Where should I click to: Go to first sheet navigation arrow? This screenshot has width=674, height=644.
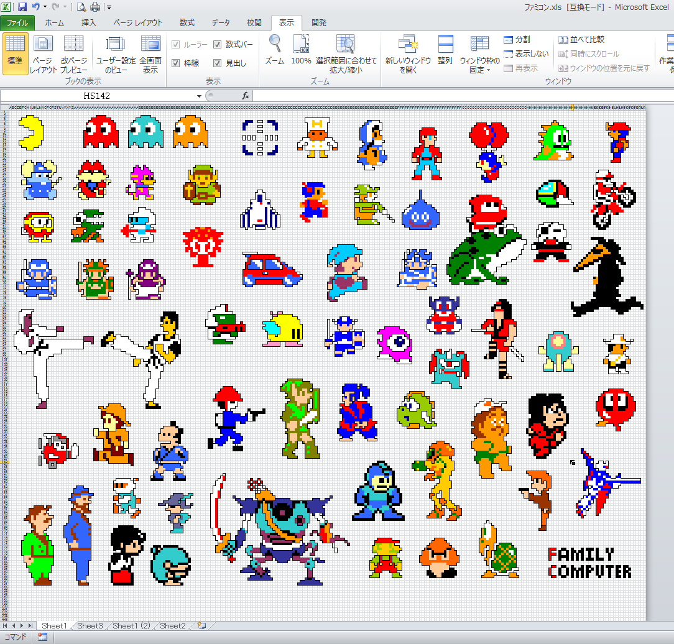(5, 625)
